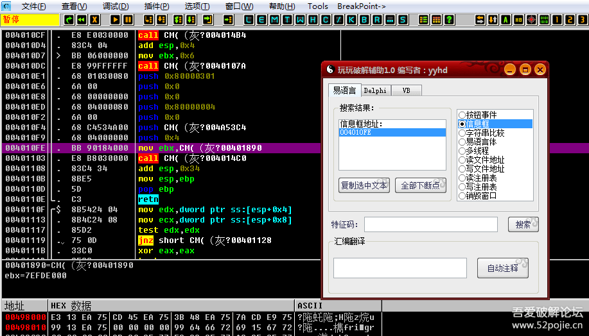Open the BreakPoint-> menu
The width and height of the screenshot is (589, 336).
coord(362,6)
